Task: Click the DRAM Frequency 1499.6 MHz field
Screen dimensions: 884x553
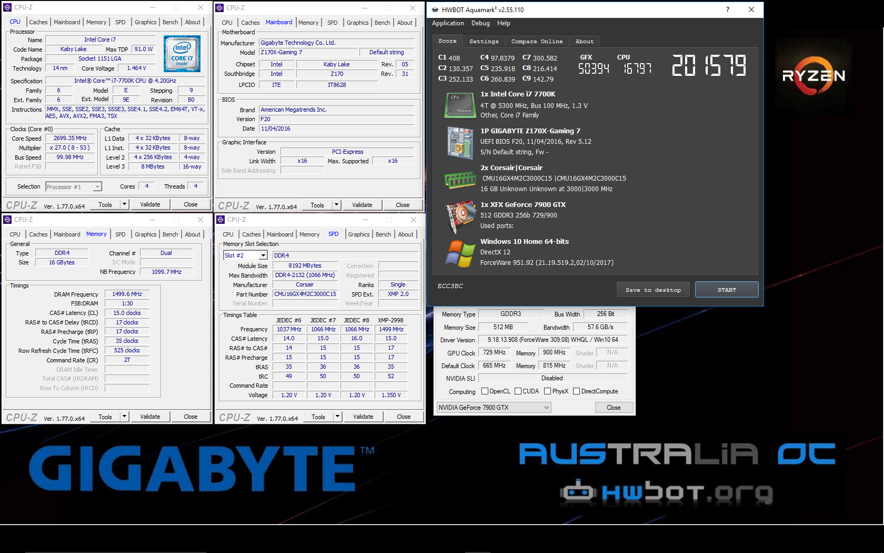Action: tap(127, 294)
